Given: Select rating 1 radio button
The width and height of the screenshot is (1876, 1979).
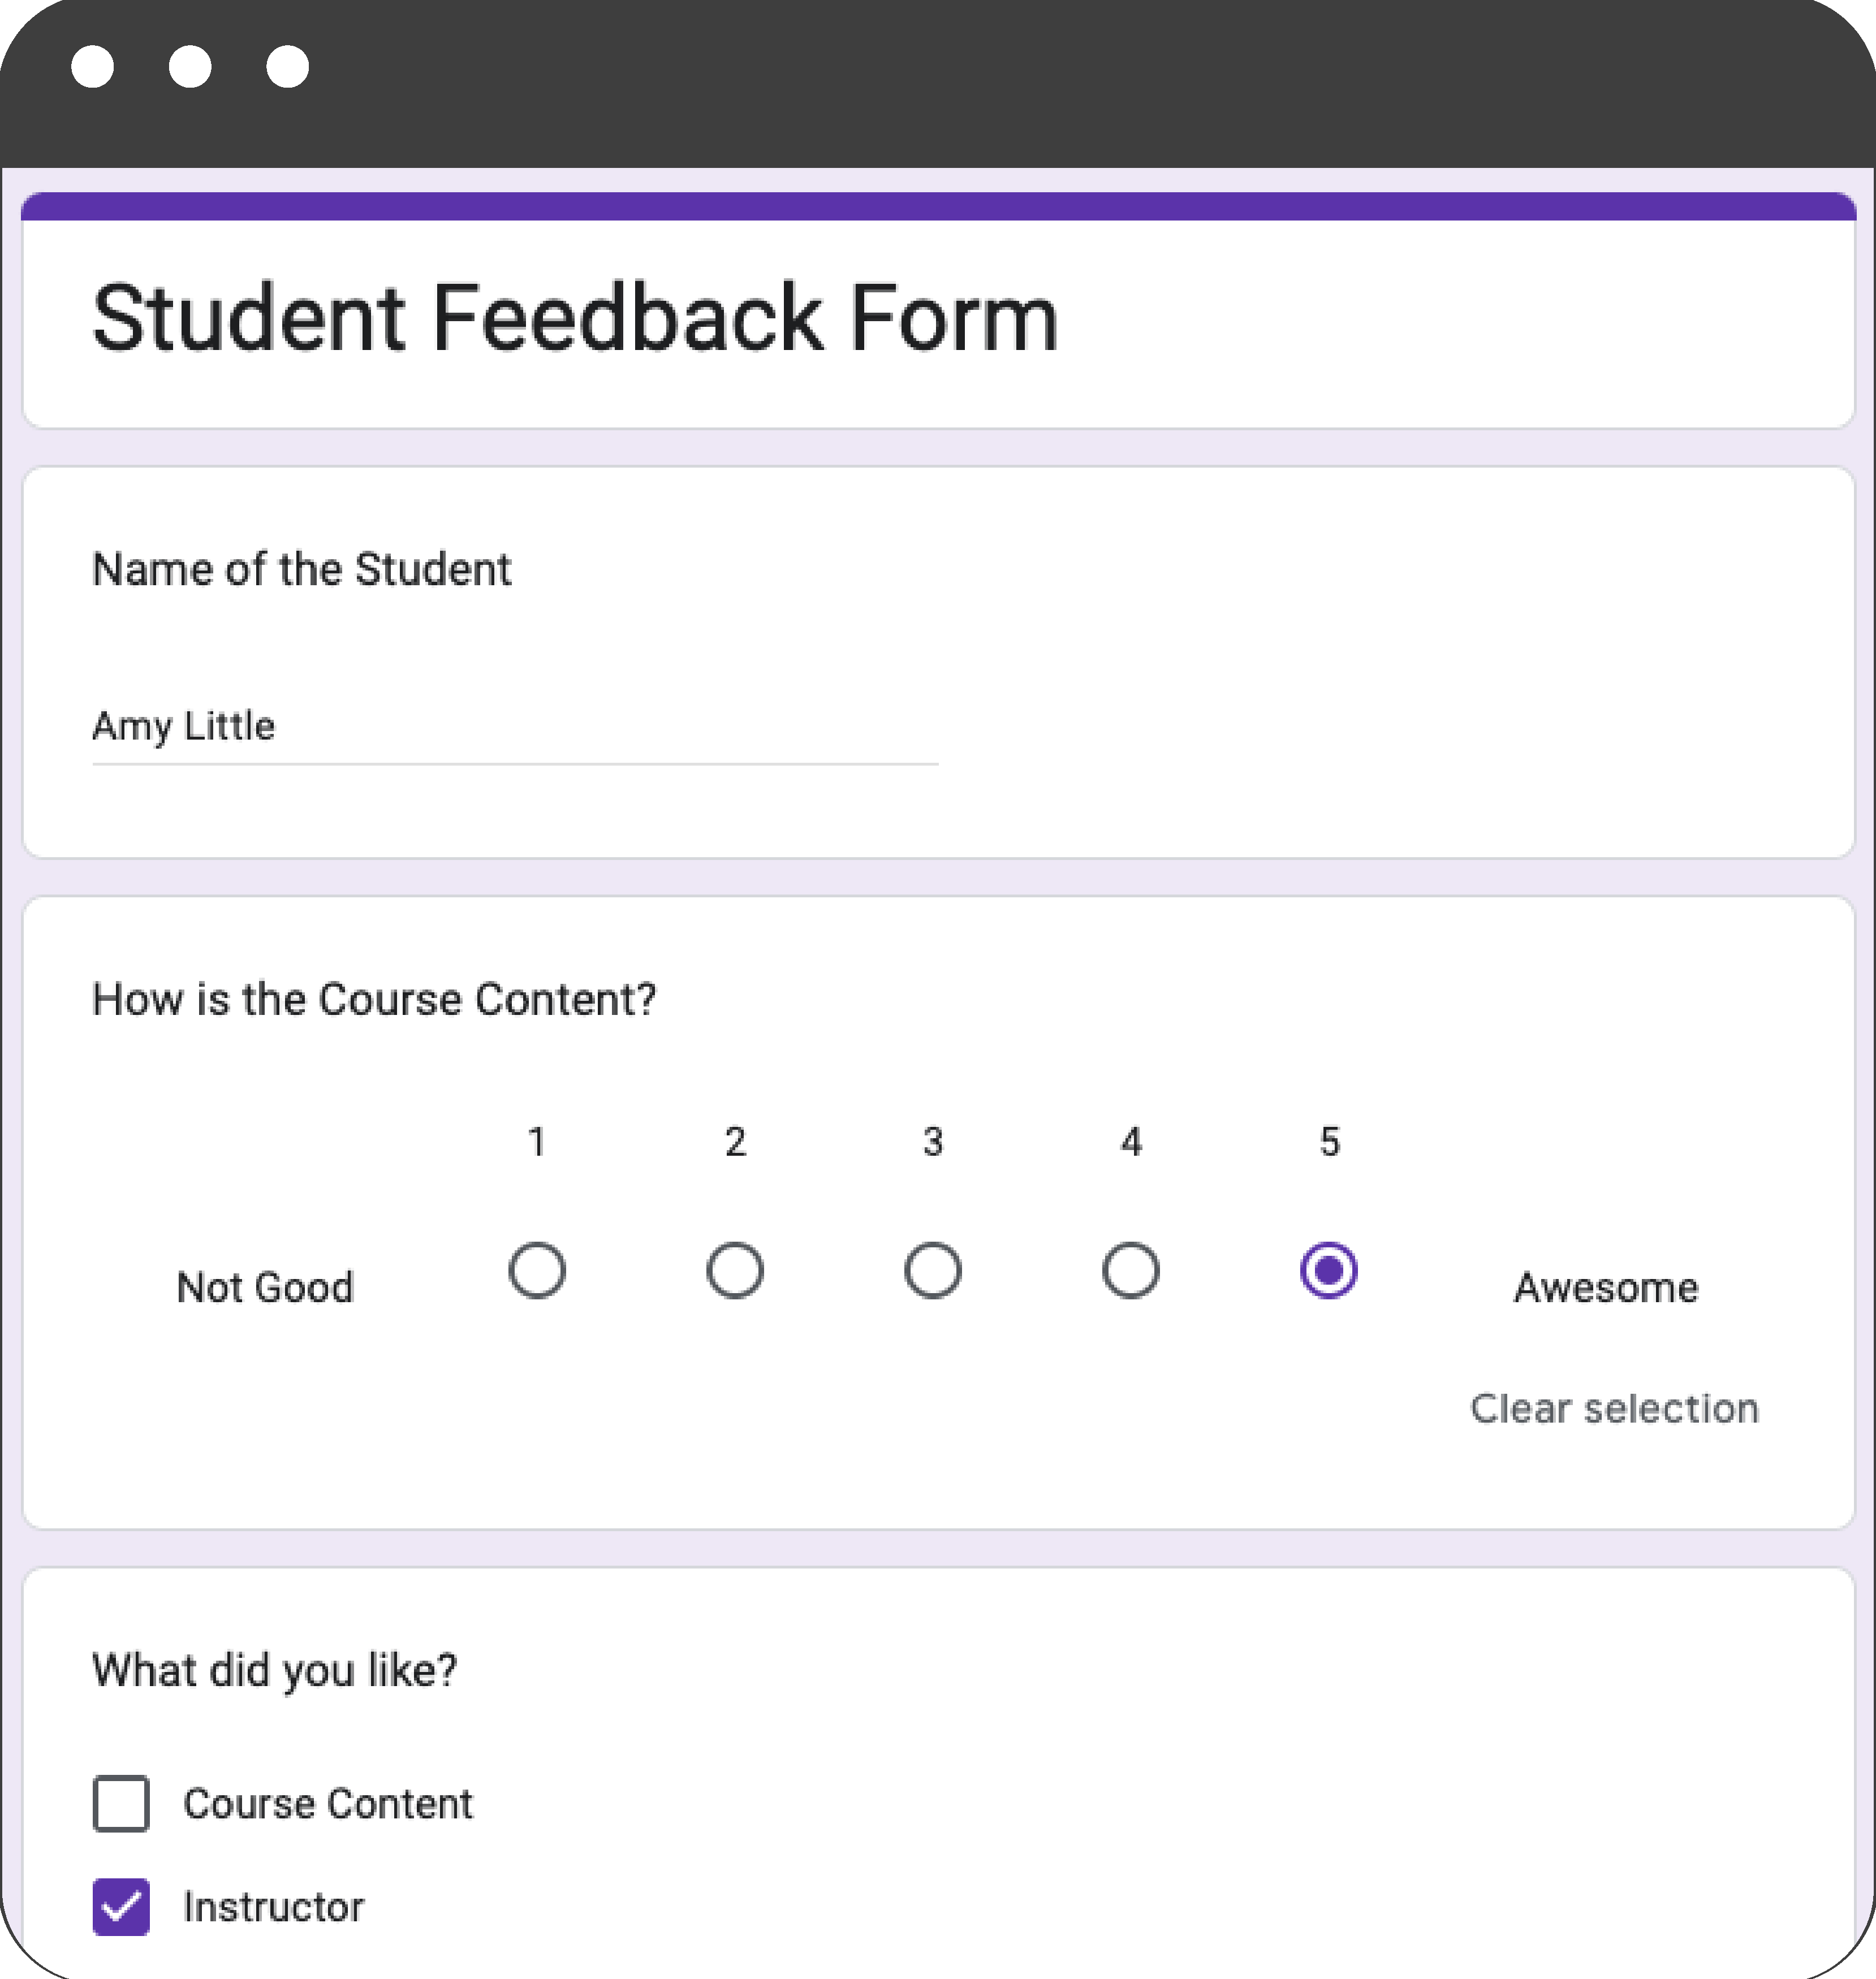Looking at the screenshot, I should click(x=537, y=1271).
